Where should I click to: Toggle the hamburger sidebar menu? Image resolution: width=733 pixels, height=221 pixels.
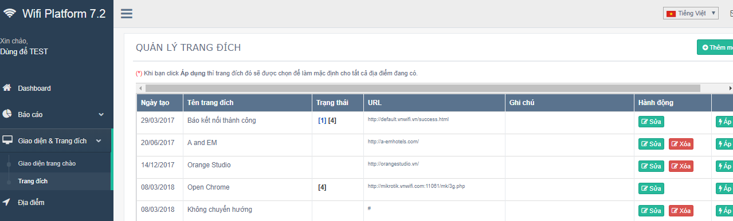[x=127, y=13]
